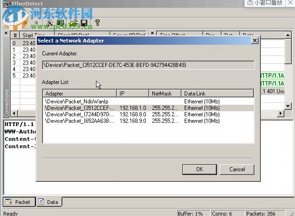Click the HTTP/1.1 line in data view

coord(19,124)
